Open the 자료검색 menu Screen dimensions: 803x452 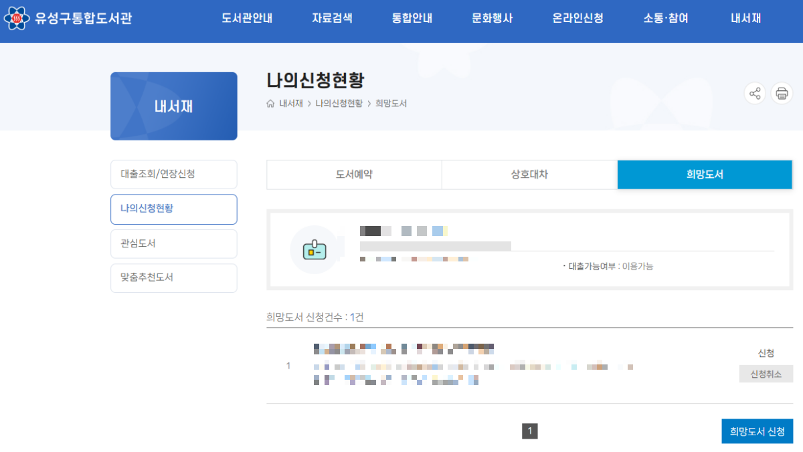[x=333, y=18]
